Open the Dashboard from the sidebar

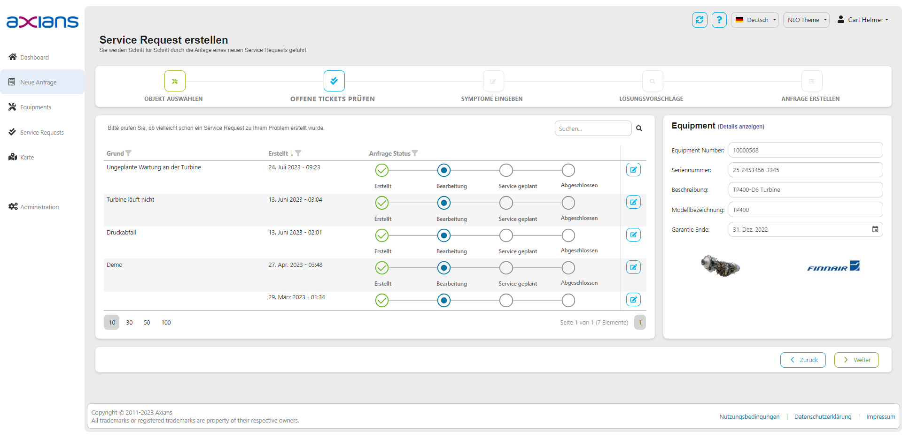tap(35, 57)
